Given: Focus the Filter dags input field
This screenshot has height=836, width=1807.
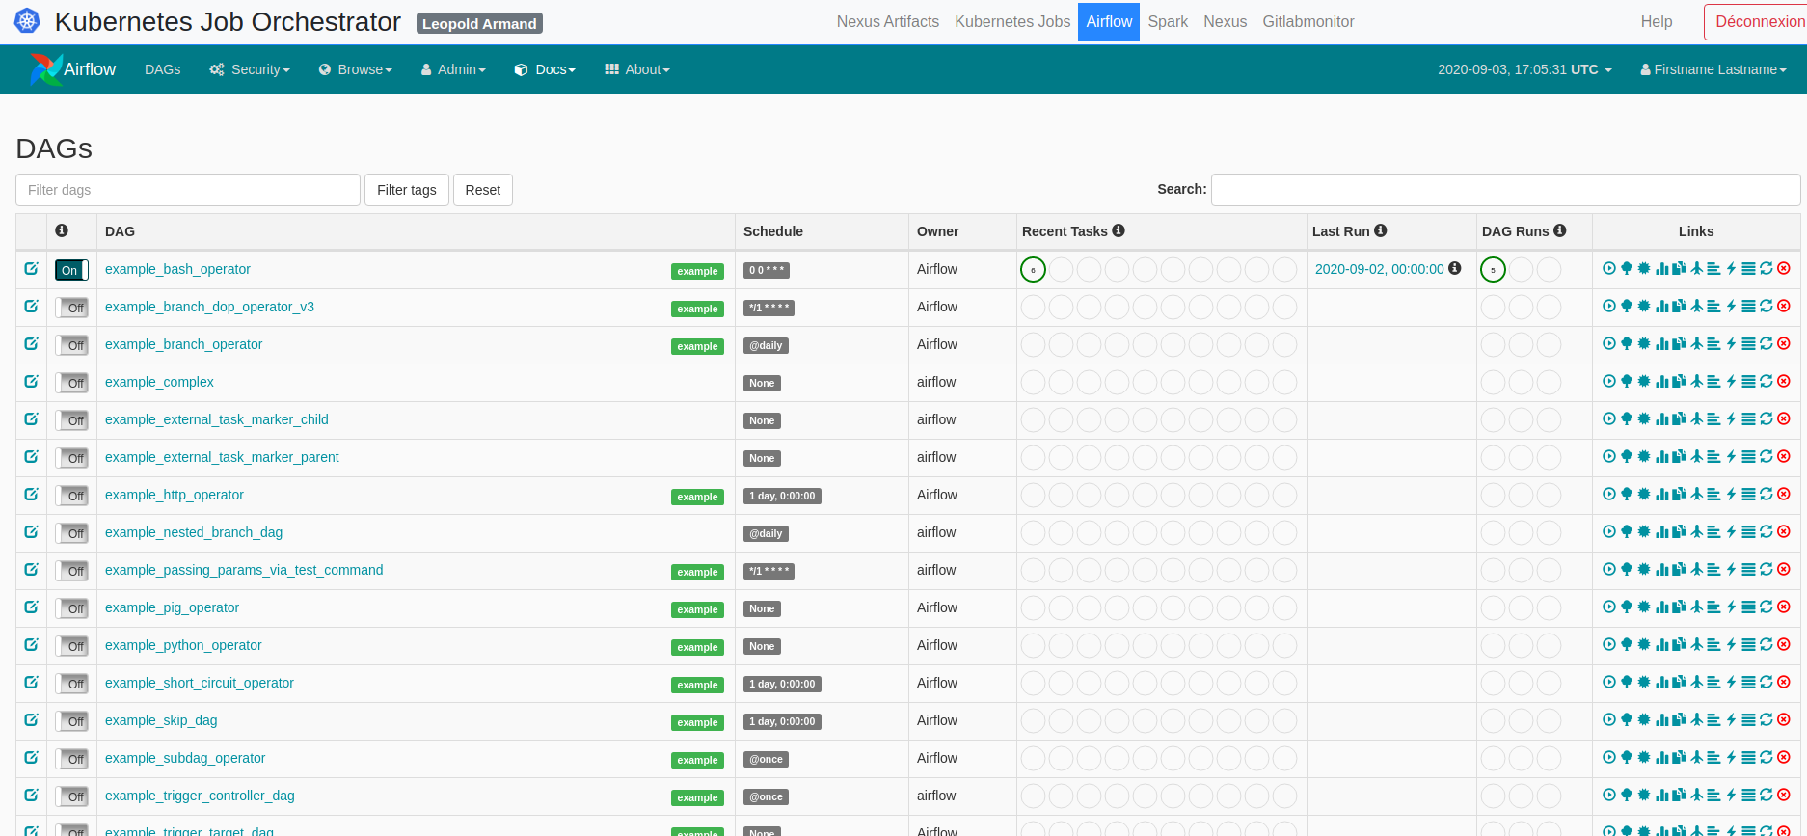Looking at the screenshot, I should click(188, 190).
